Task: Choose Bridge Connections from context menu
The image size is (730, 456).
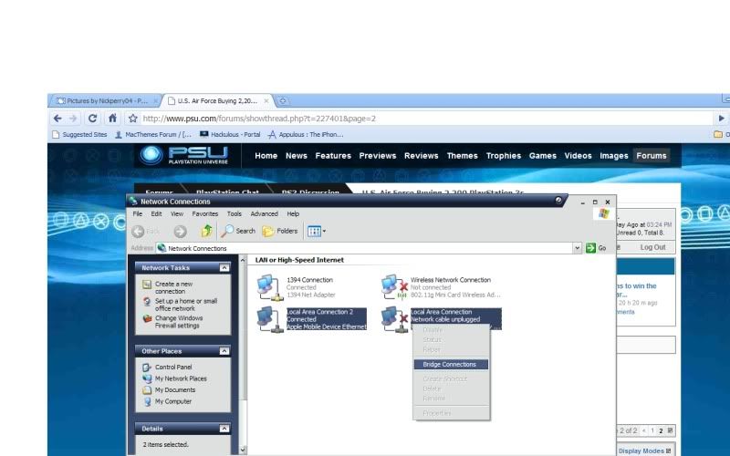Action: coord(450,364)
